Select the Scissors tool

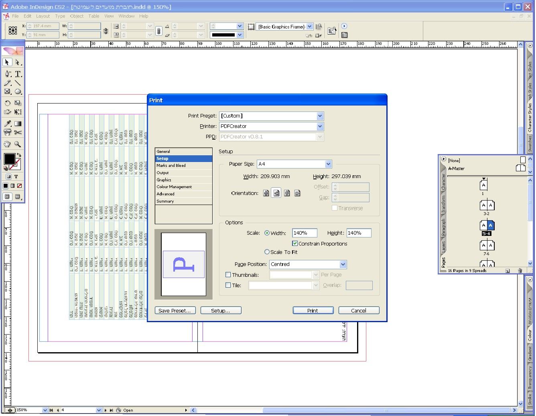pos(18,132)
